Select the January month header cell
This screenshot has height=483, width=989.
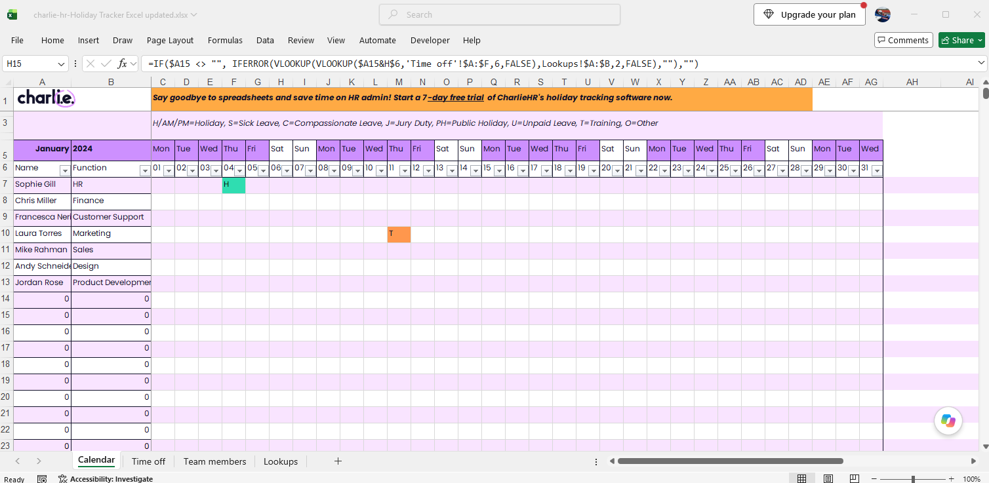pos(42,149)
